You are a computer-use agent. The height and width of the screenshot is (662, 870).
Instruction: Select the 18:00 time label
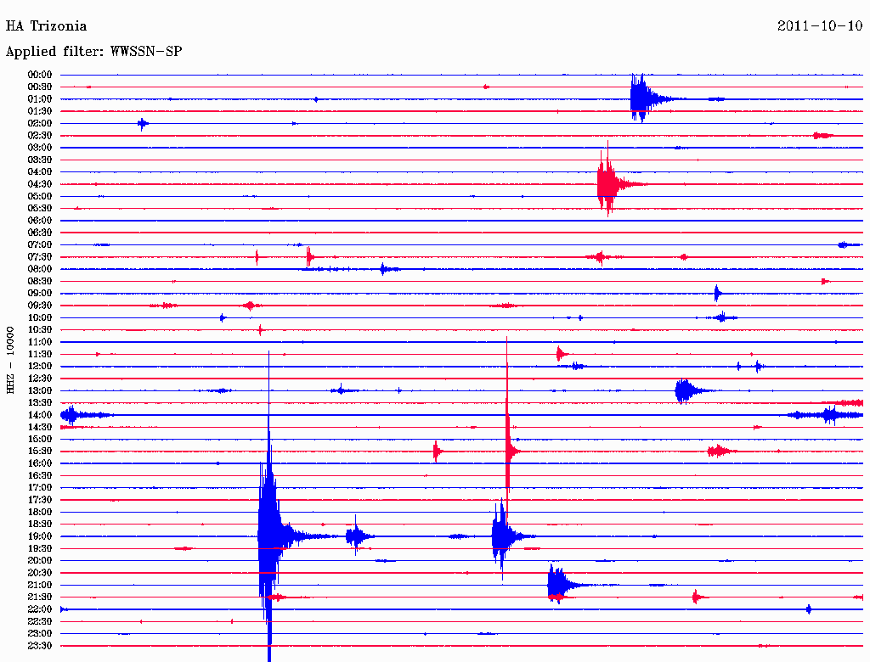click(x=40, y=513)
